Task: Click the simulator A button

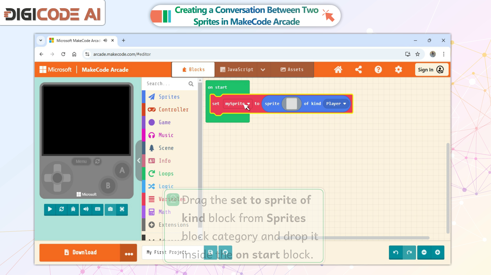Action: pyautogui.click(x=122, y=170)
